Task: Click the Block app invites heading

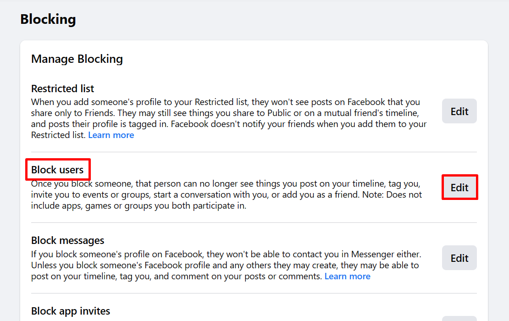Action: click(x=70, y=311)
